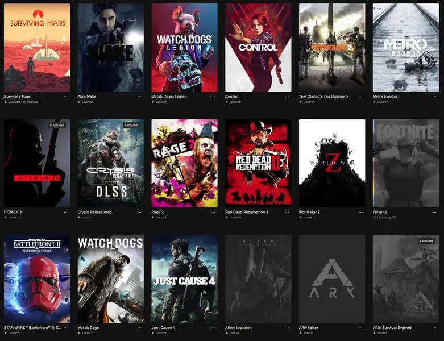The width and height of the screenshot is (444, 341).
Task: Click the 'Fortnite' title text
Action: pyautogui.click(x=380, y=212)
